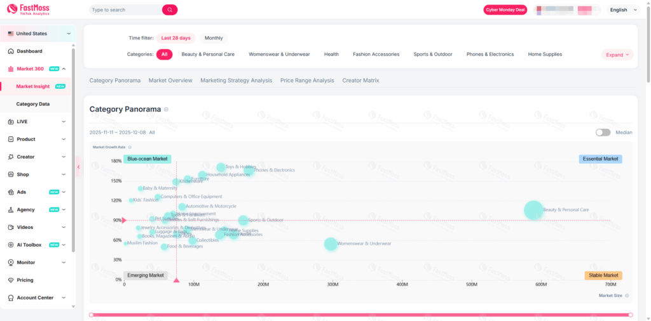This screenshot has width=651, height=321.
Task: Click the right handle of the range slider
Action: pos(630,315)
